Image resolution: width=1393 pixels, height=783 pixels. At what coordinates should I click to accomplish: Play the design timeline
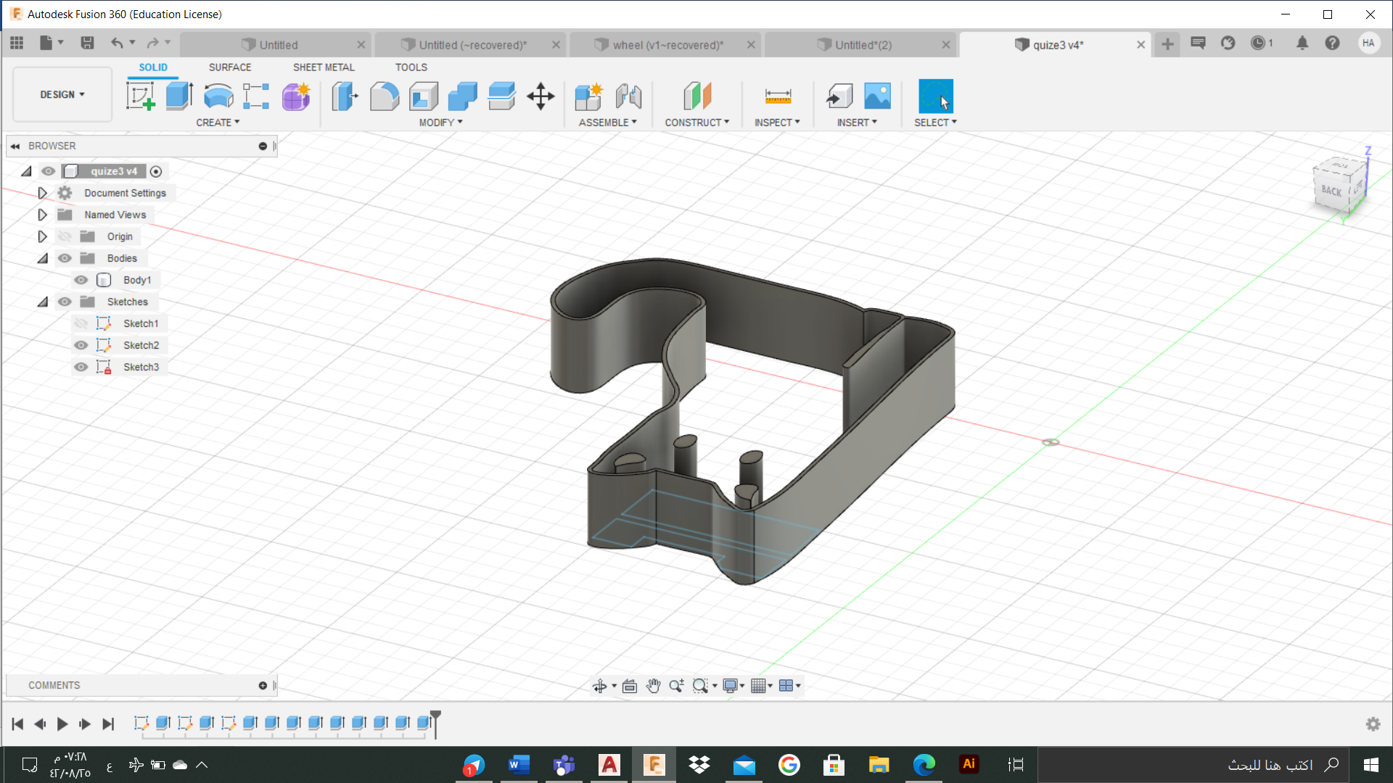pos(62,724)
